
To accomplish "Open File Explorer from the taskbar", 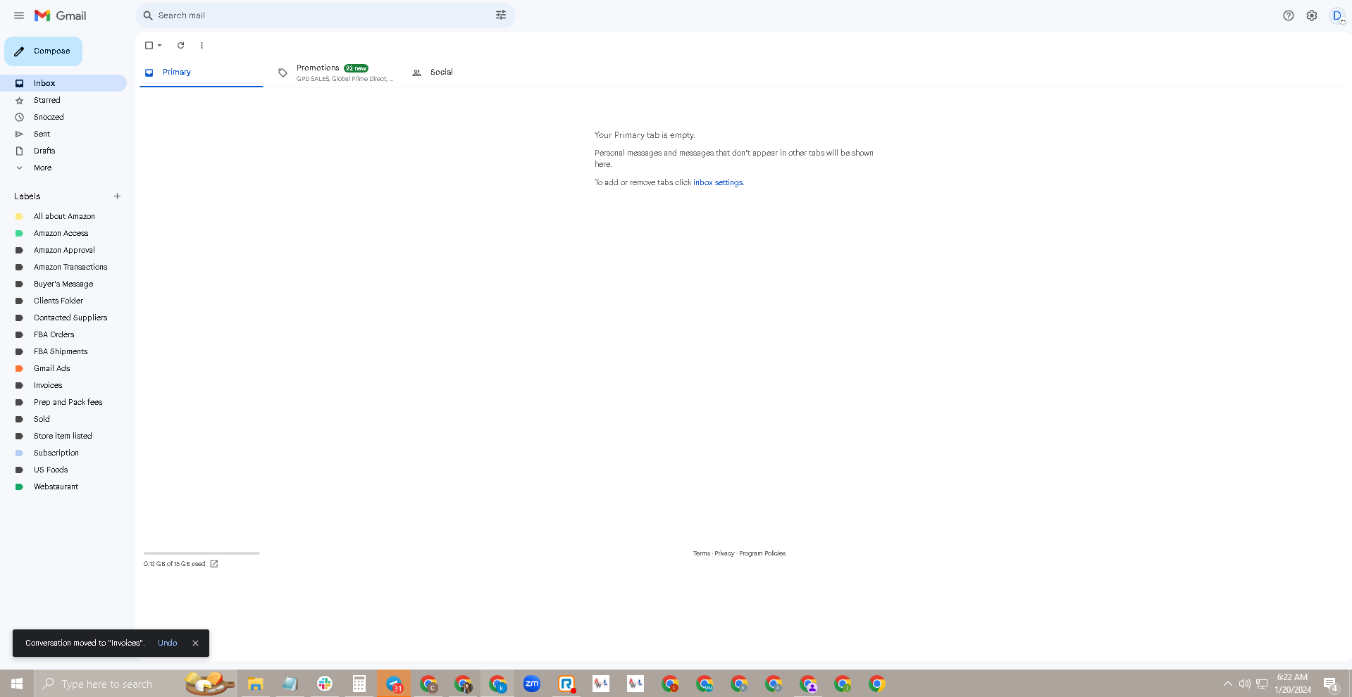I will [x=255, y=684].
